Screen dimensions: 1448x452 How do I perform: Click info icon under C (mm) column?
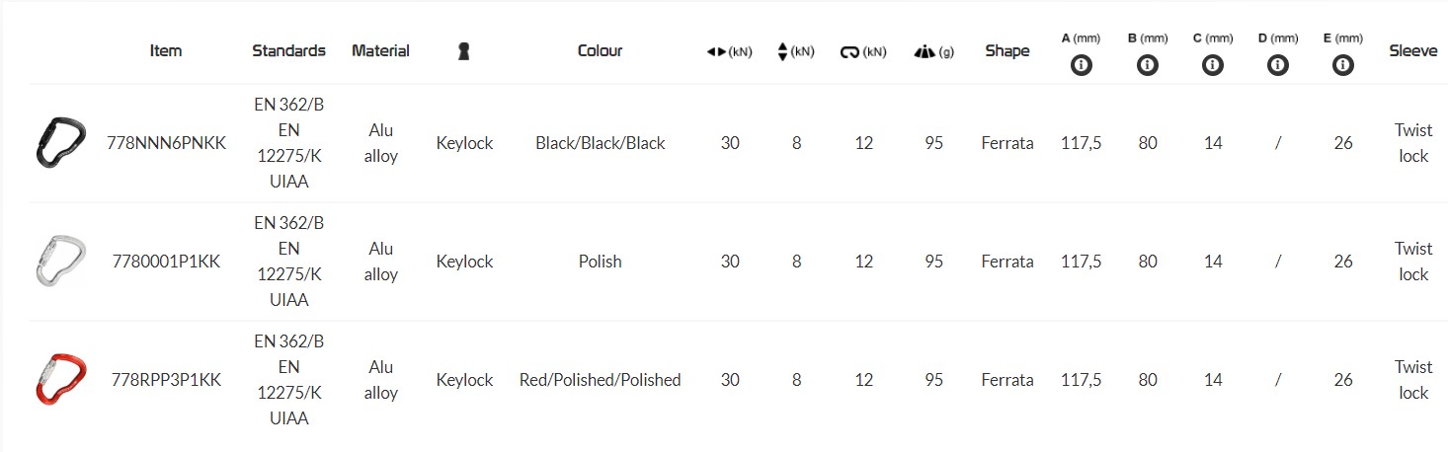click(1213, 66)
